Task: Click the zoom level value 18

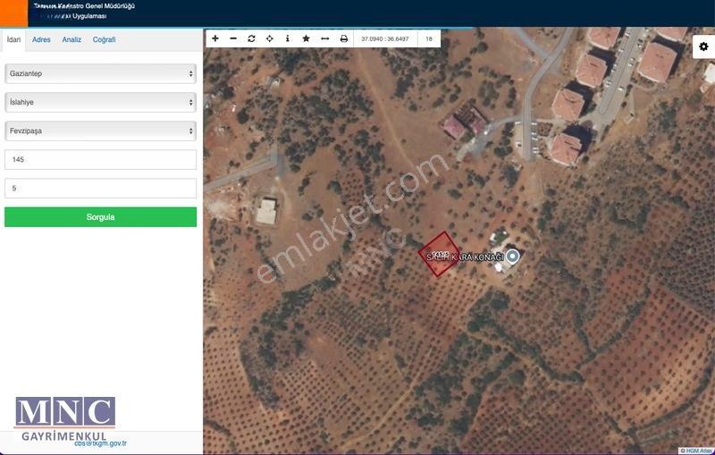Action: tap(429, 38)
